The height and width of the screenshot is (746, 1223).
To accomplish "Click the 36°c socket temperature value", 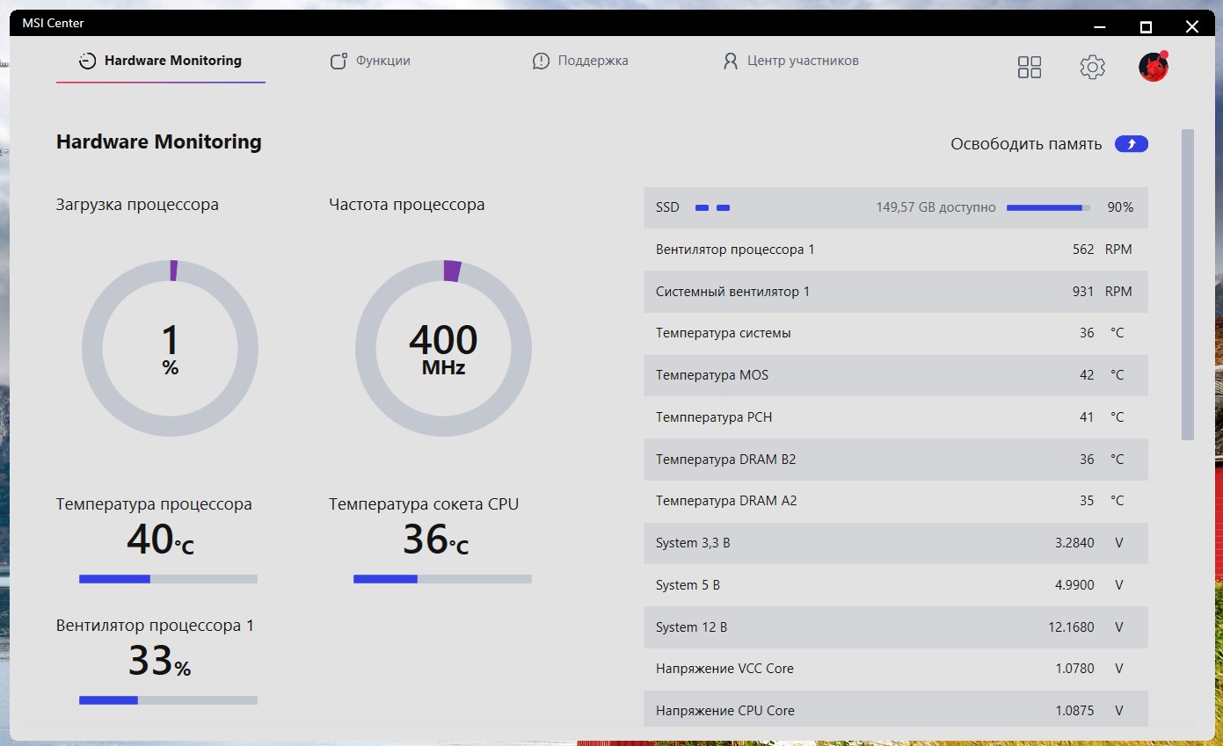I will point(435,540).
